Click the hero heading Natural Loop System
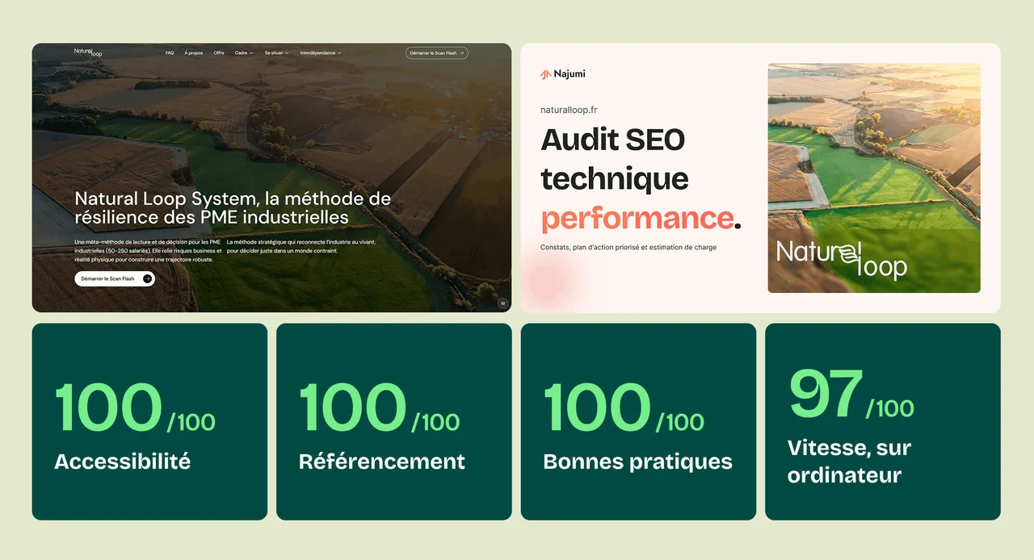This screenshot has height=560, width=1034. pyautogui.click(x=233, y=207)
